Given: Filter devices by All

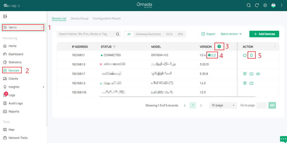Looking at the screenshot, I should coord(129,34).
